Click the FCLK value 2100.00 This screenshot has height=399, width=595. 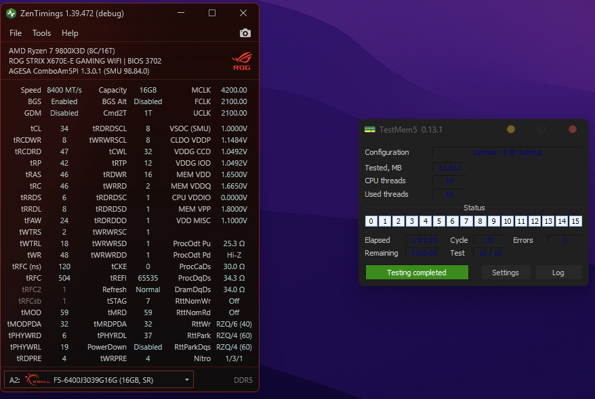pos(234,101)
